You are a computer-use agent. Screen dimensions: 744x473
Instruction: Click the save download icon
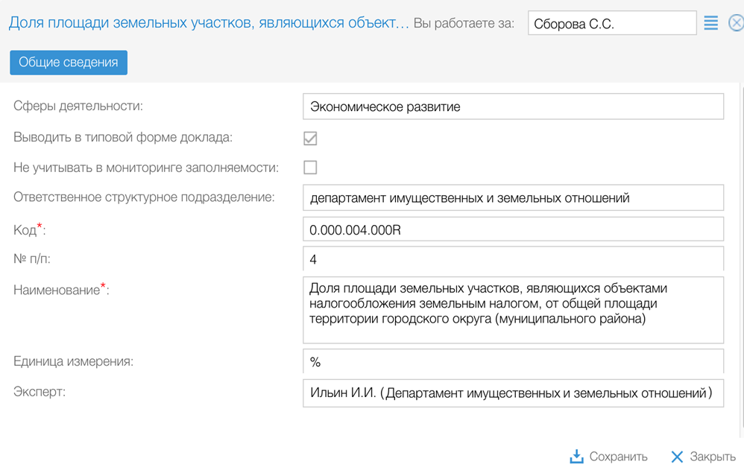click(x=576, y=456)
